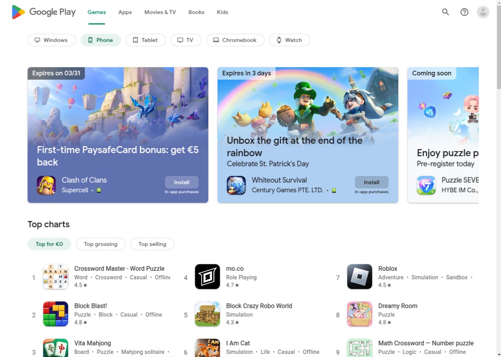Select the Watch device filter chip

click(x=290, y=40)
